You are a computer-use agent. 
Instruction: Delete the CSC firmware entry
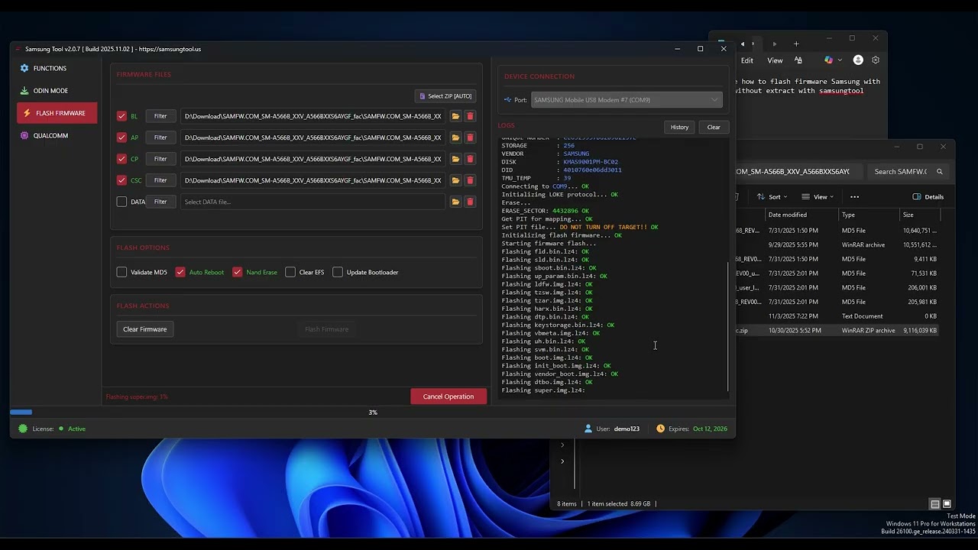tap(470, 180)
